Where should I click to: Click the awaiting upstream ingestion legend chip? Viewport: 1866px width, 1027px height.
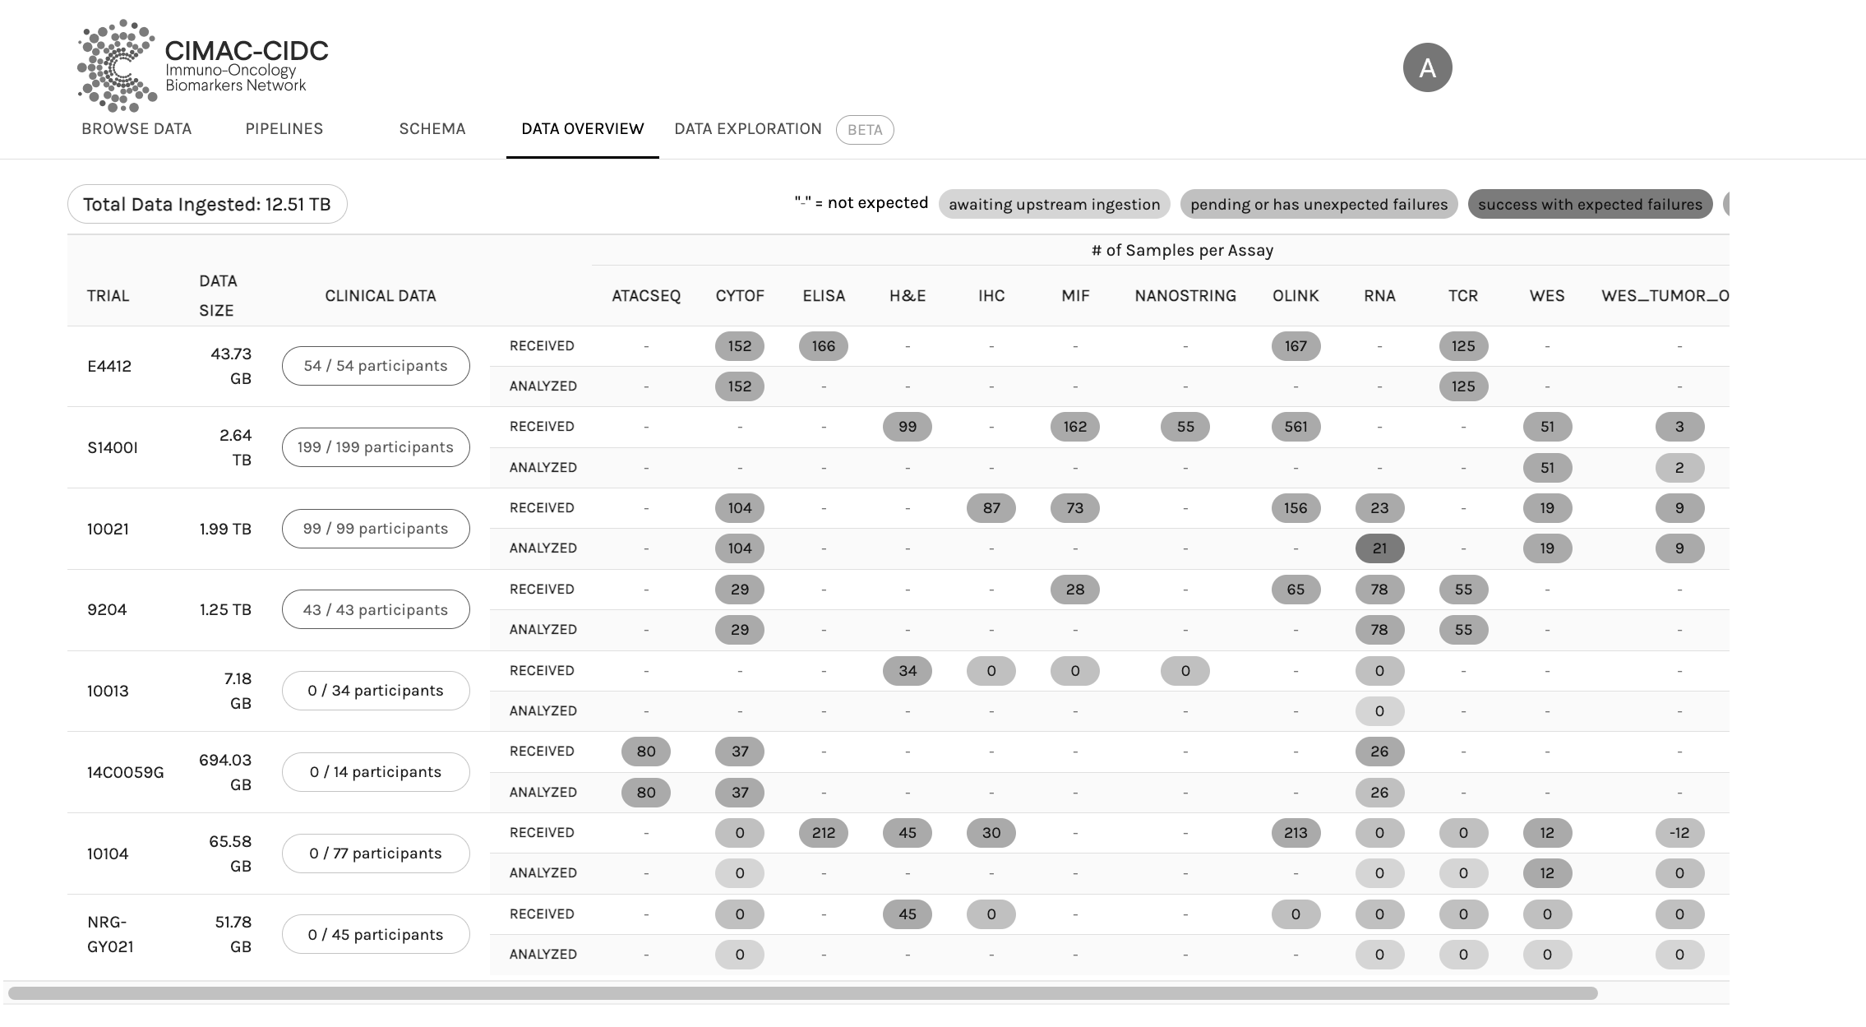[1054, 204]
